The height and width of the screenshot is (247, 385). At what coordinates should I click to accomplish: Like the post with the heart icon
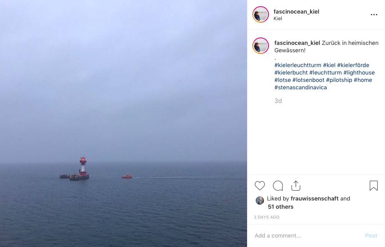click(259, 186)
